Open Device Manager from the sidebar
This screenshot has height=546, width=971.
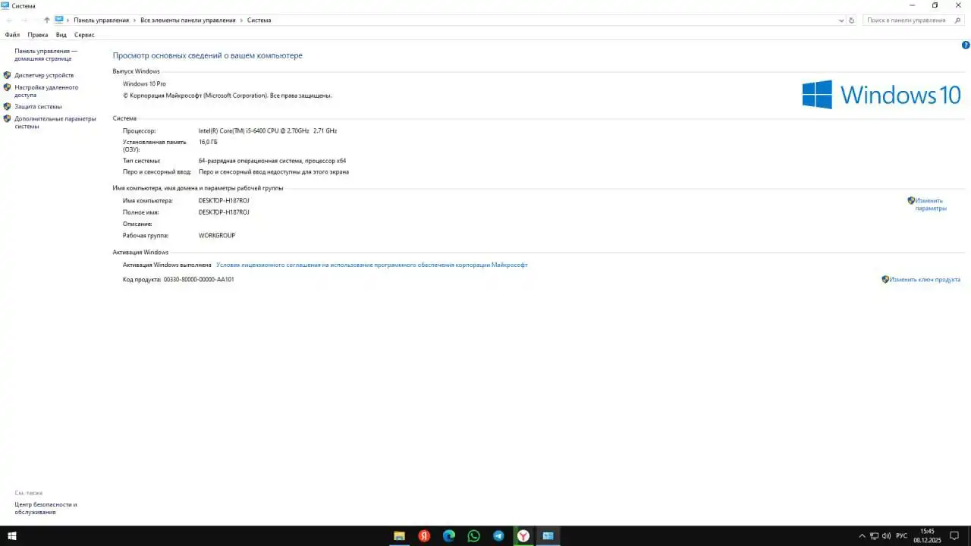coord(44,76)
